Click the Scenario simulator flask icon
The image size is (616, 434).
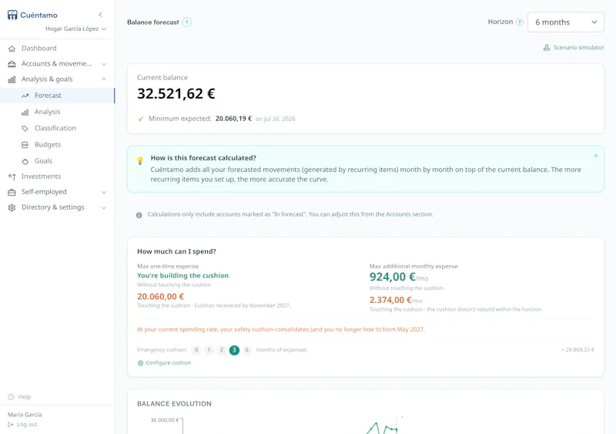coord(547,48)
